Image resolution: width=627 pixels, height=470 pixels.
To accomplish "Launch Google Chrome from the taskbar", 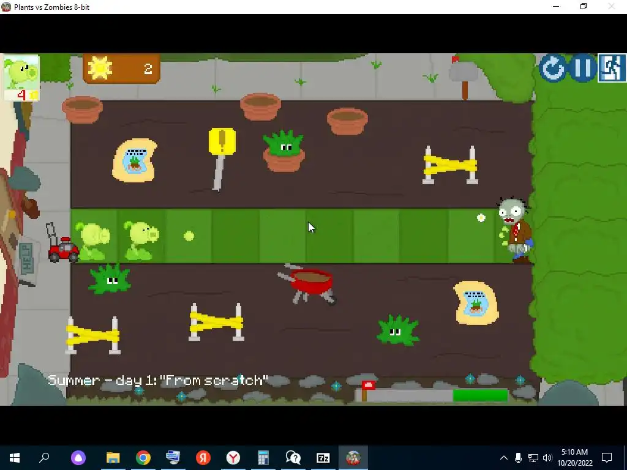I will (x=143, y=458).
